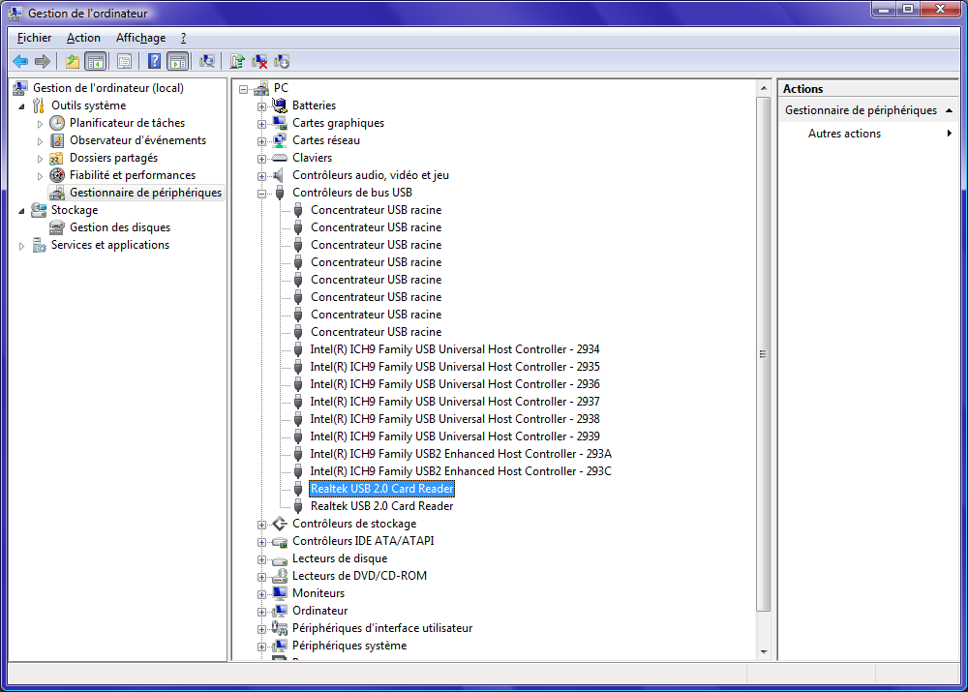Collapse the Contrôleurs de bus USB node
968x692 pixels.
point(261,194)
